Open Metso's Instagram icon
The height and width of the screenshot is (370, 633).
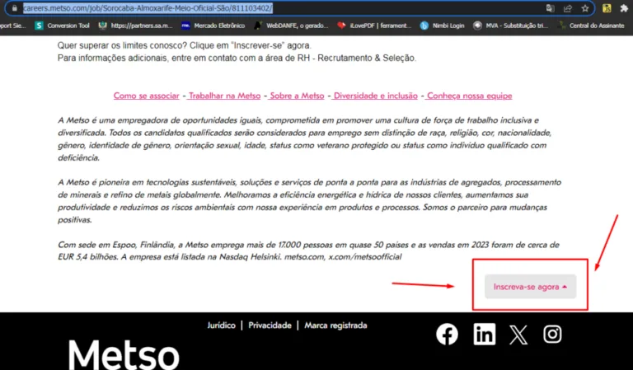(x=552, y=334)
